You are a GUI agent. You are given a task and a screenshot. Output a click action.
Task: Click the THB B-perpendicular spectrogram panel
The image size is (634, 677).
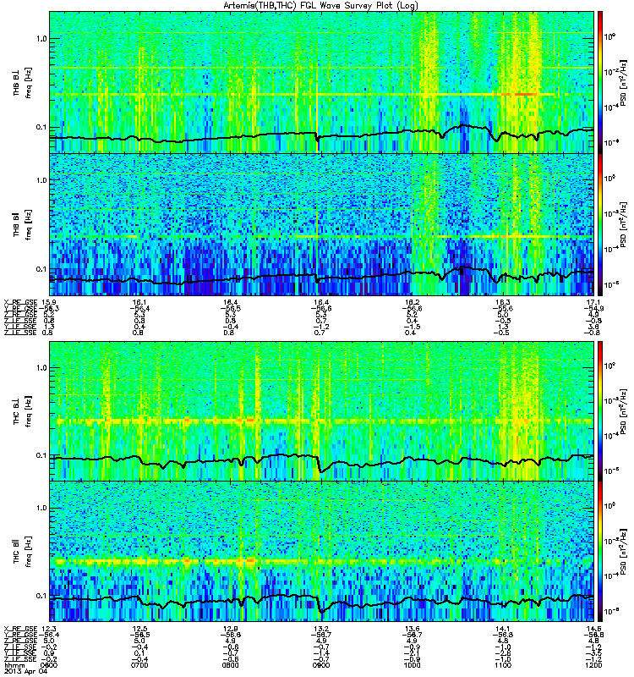click(322, 82)
